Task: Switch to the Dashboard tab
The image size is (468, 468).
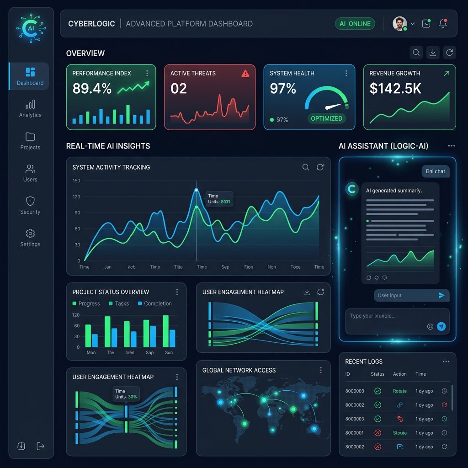Action: (x=29, y=76)
